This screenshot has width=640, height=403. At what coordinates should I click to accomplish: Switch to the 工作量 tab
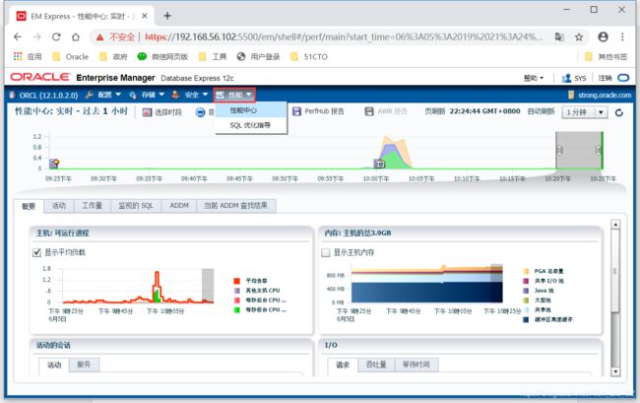tap(93, 205)
